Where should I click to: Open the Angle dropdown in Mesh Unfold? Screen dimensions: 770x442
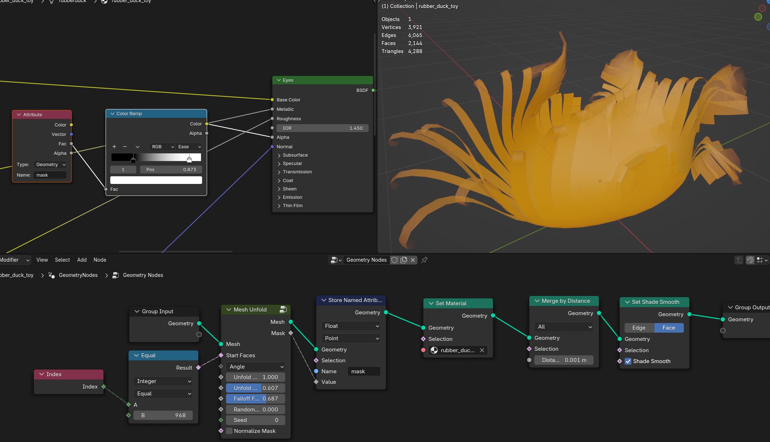click(x=256, y=367)
